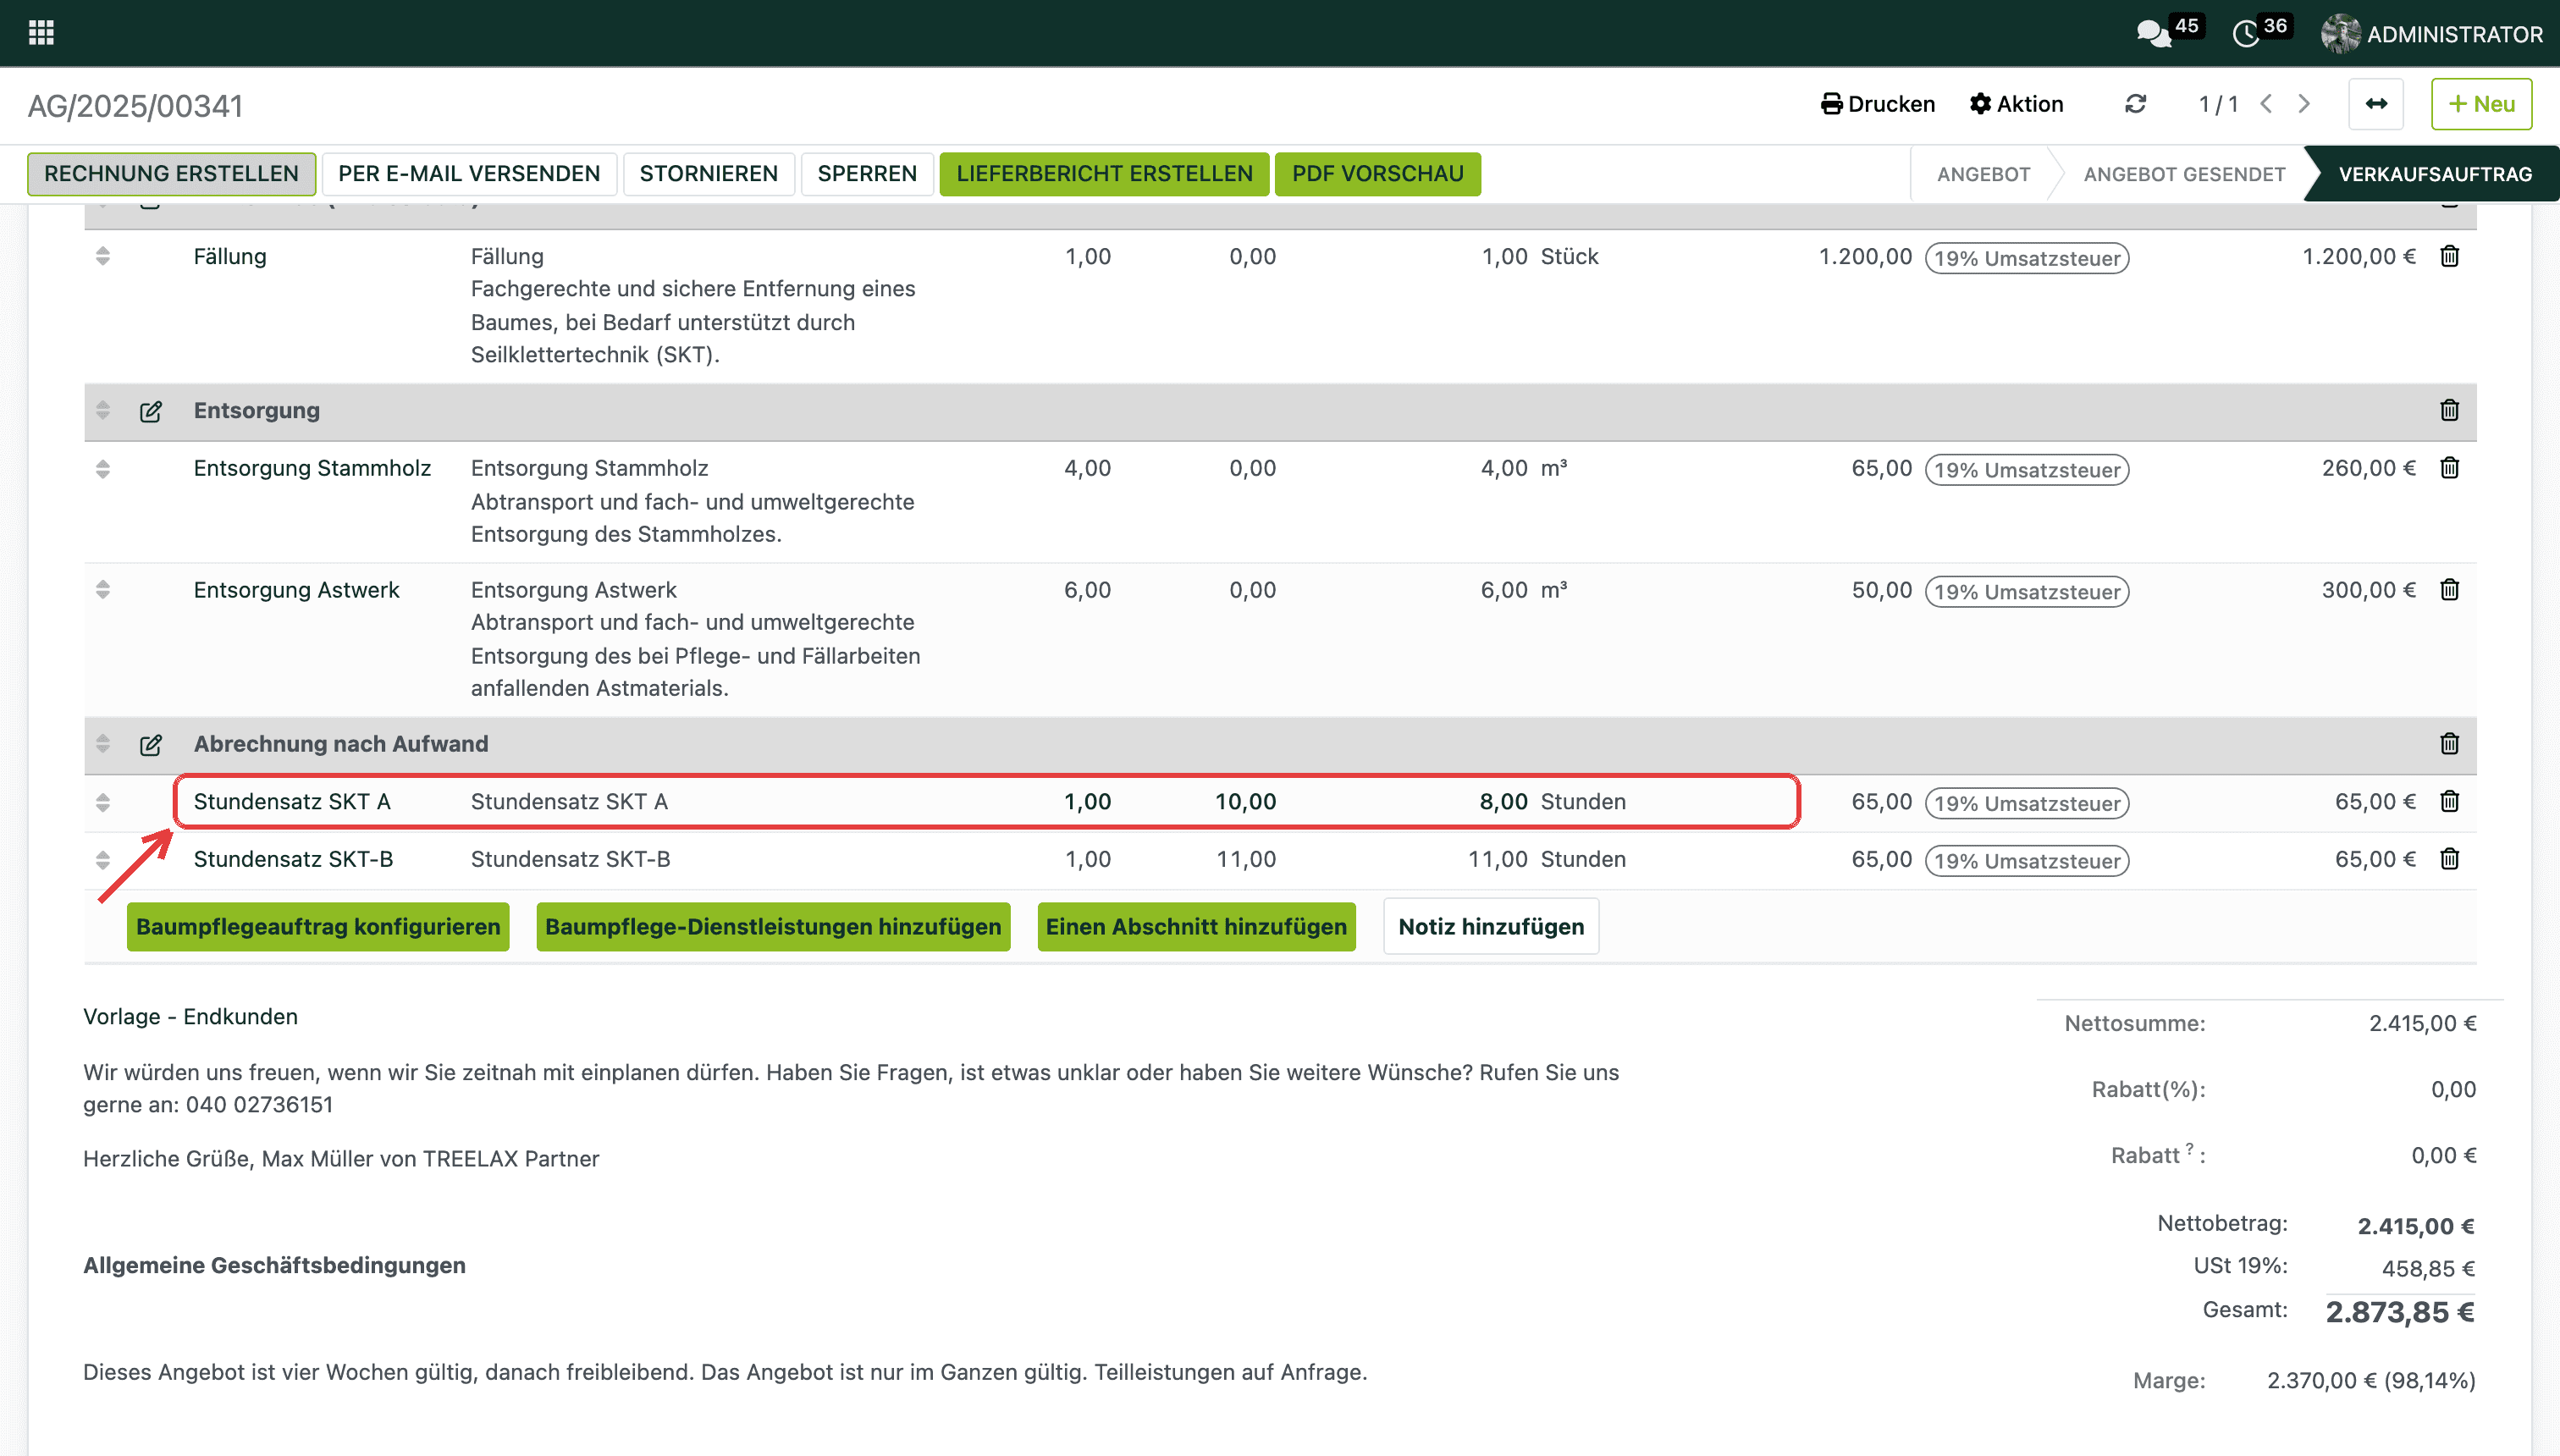Grab the Fällung row reorder handle
Screen dimensions: 2560x1456
[x=103, y=256]
